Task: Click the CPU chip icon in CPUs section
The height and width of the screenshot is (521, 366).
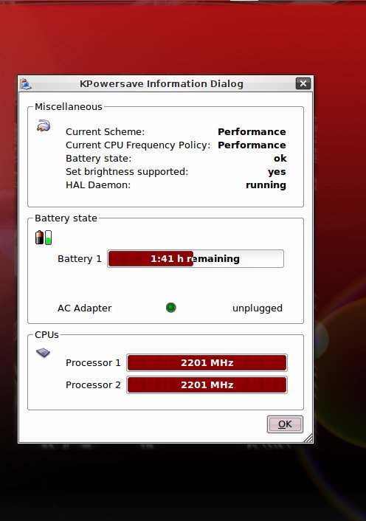Action: pyautogui.click(x=44, y=353)
